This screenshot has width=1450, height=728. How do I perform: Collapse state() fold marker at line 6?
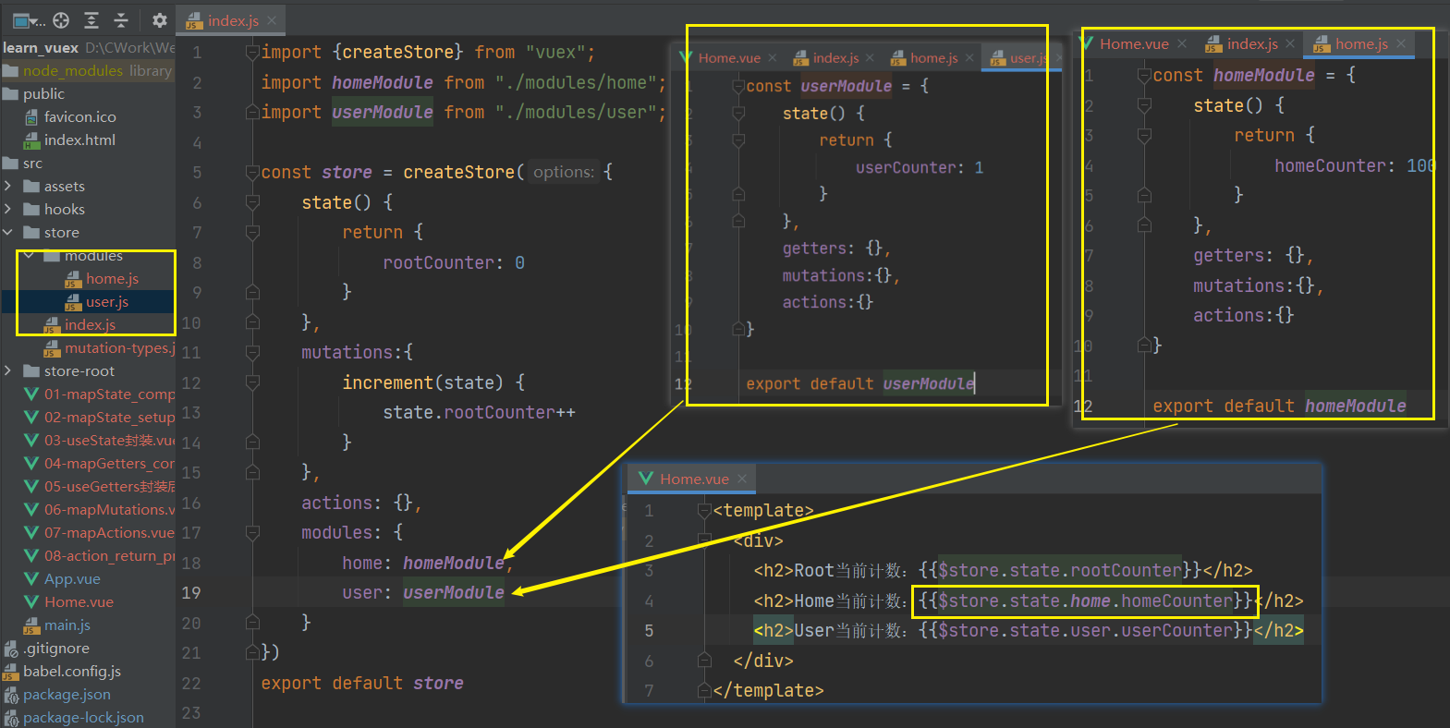coord(252,202)
